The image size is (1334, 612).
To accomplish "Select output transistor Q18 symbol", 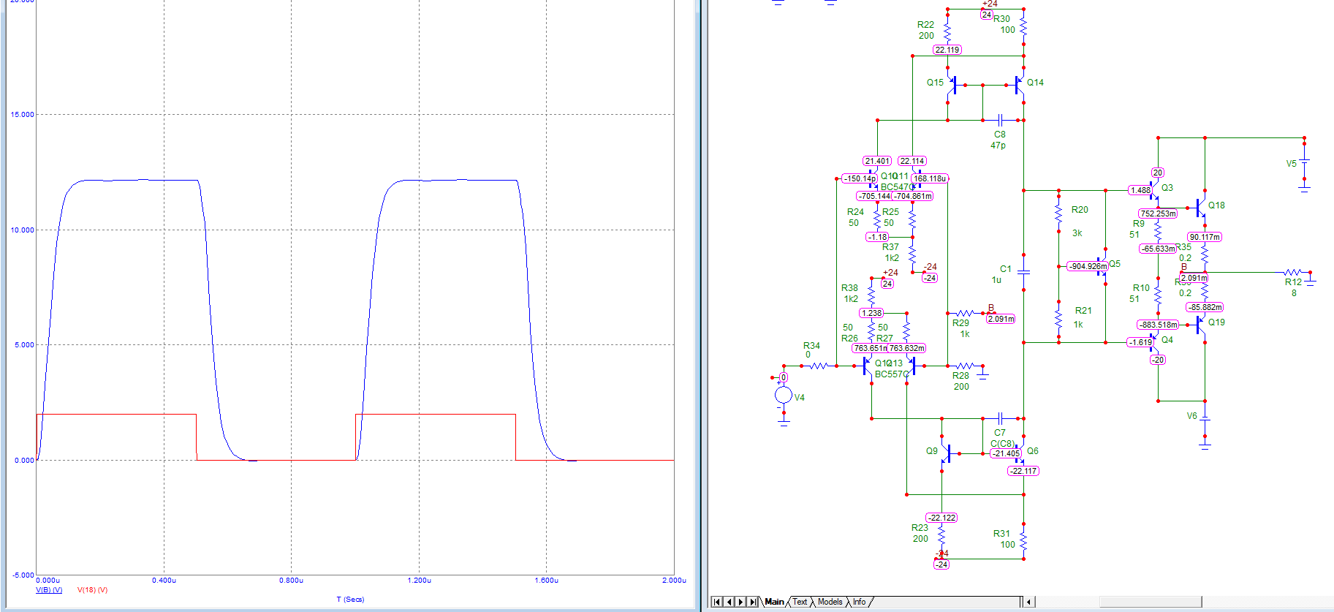I will (x=1200, y=208).
